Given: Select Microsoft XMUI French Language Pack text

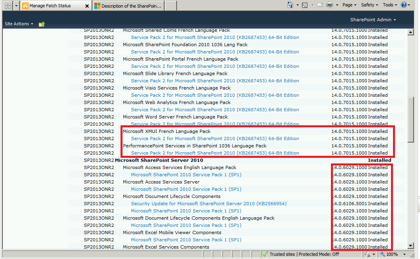Looking at the screenshot, I should pos(166,131).
